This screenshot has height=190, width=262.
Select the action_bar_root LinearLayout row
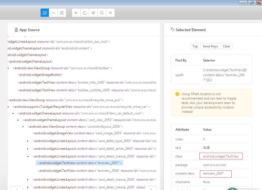(59, 42)
